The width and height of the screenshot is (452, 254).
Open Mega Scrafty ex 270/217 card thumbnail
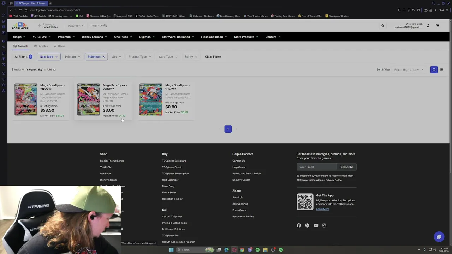(88, 99)
